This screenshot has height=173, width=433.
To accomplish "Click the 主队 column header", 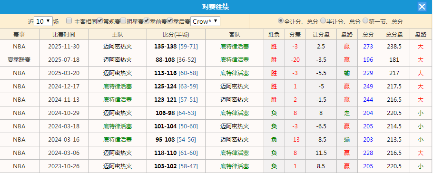I will tap(118, 35).
